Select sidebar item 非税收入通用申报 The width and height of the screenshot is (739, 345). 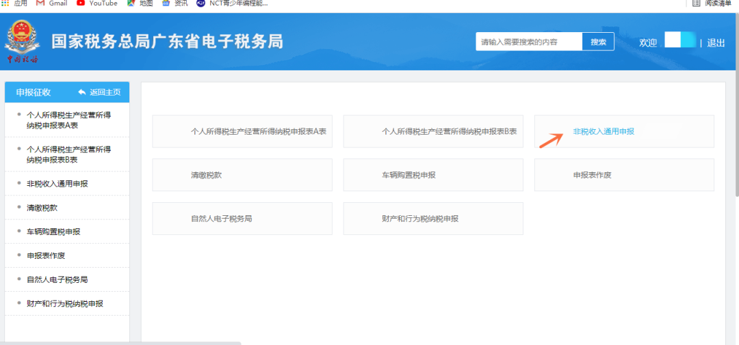click(67, 184)
